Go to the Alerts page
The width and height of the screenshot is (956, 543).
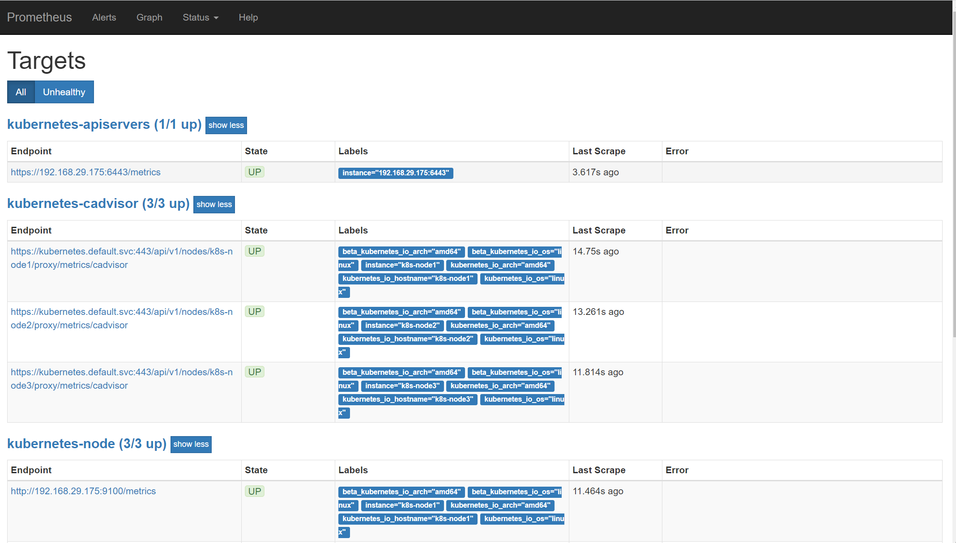coord(104,17)
